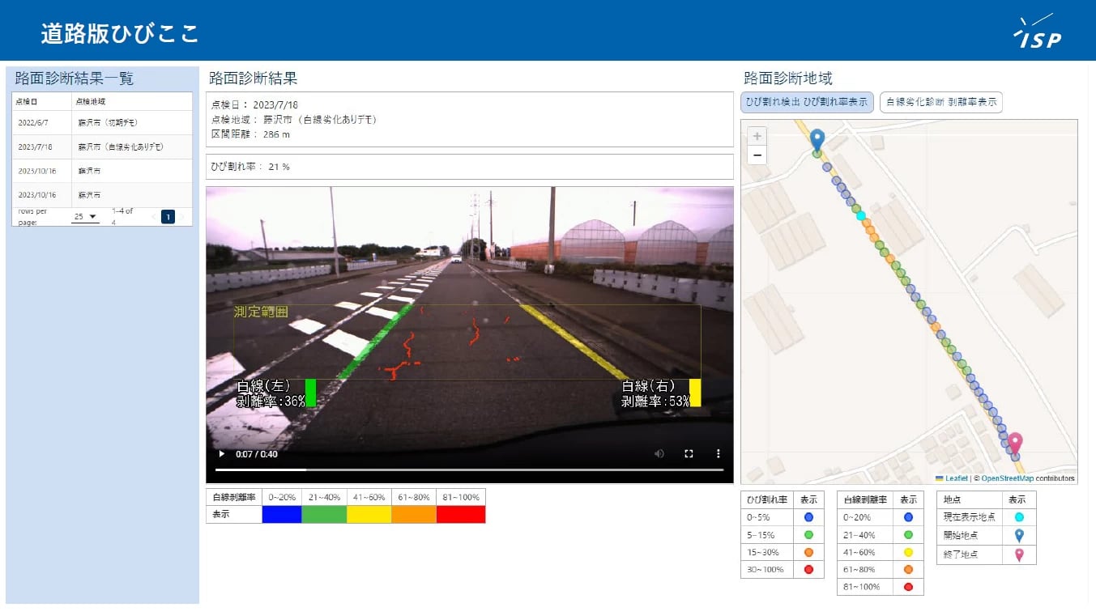Zoom out on the map
1096x616 pixels.
(757, 155)
